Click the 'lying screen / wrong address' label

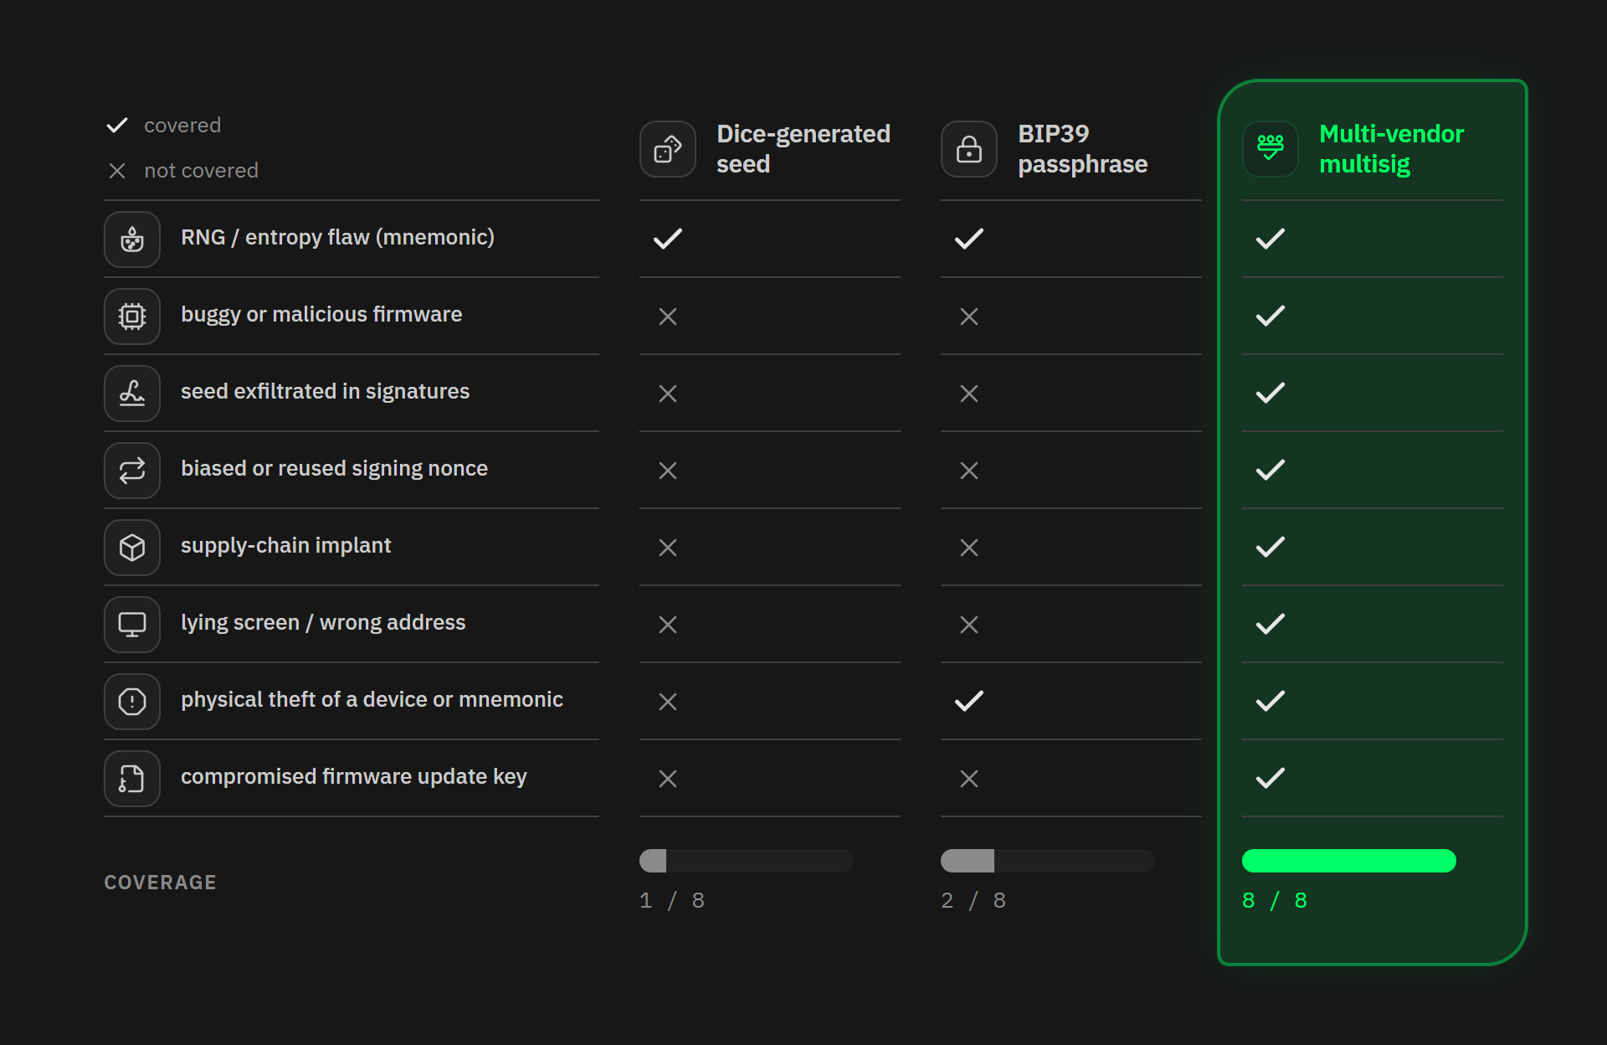click(x=323, y=623)
